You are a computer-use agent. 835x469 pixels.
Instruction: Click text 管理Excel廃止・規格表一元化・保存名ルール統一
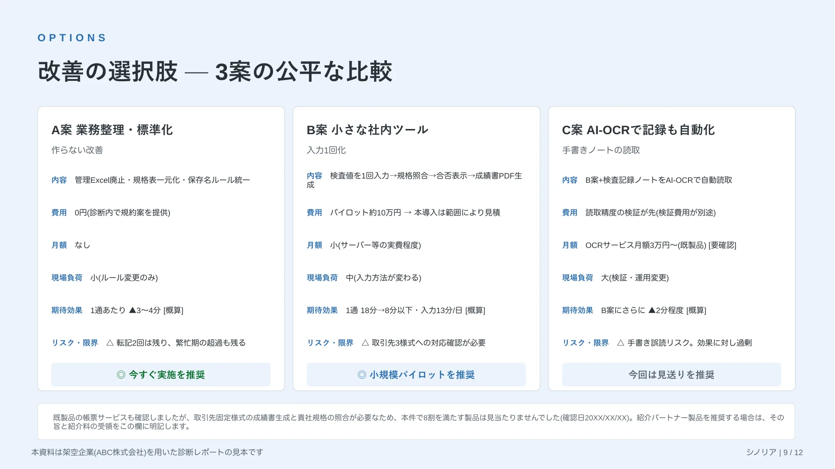click(163, 180)
